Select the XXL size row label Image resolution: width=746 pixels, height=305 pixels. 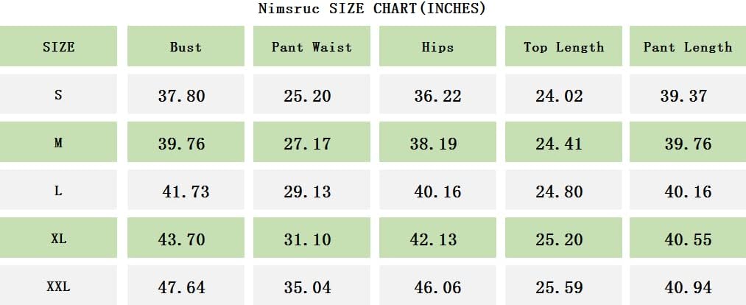58,287
